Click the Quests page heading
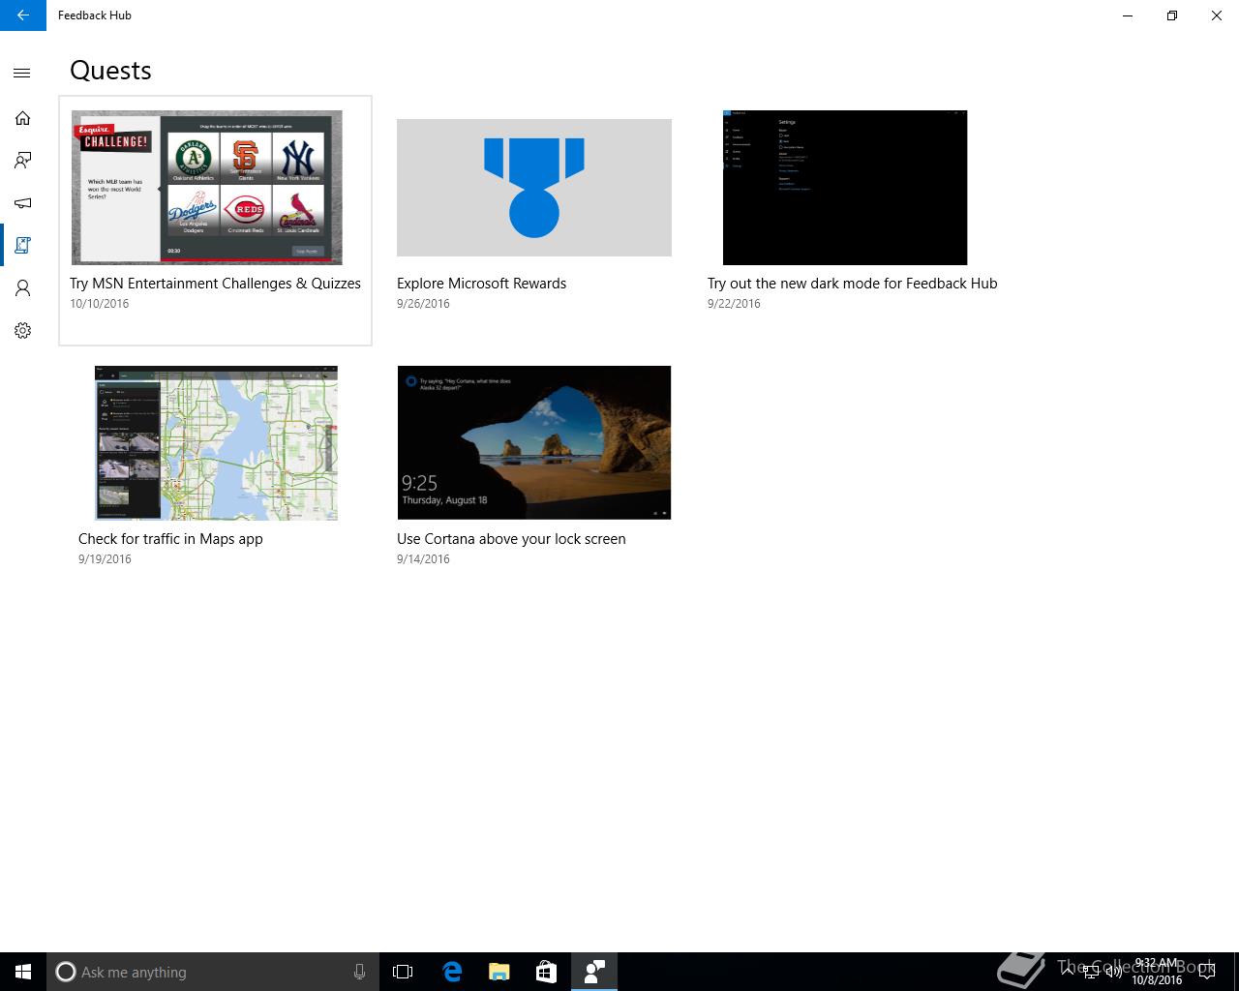The image size is (1239, 991). pos(110,71)
